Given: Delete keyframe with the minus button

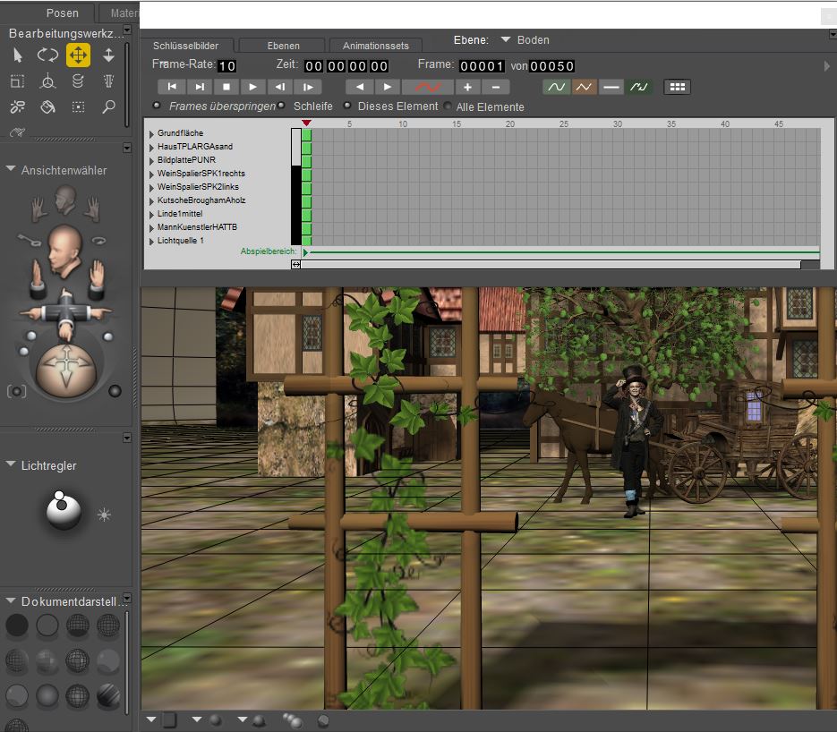Looking at the screenshot, I should click(495, 87).
